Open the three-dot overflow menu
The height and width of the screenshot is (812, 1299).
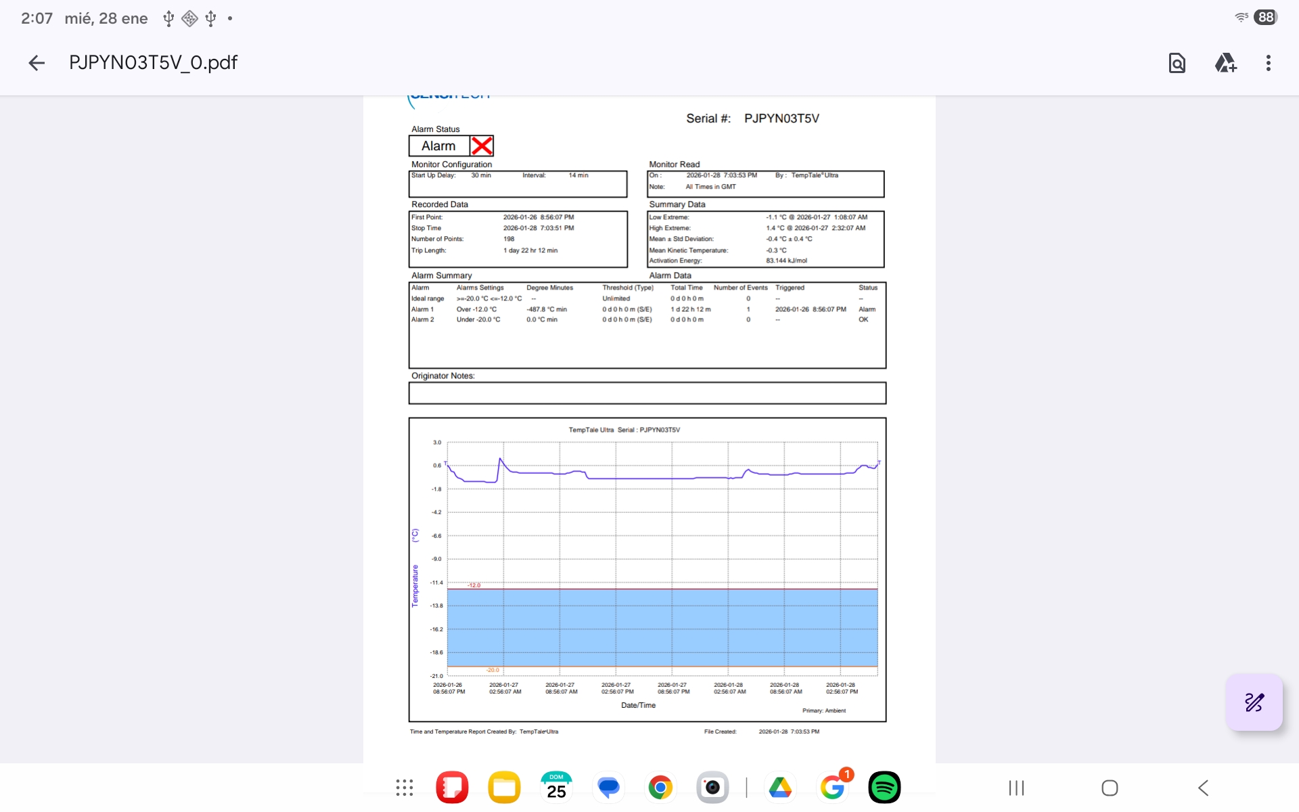(x=1268, y=63)
